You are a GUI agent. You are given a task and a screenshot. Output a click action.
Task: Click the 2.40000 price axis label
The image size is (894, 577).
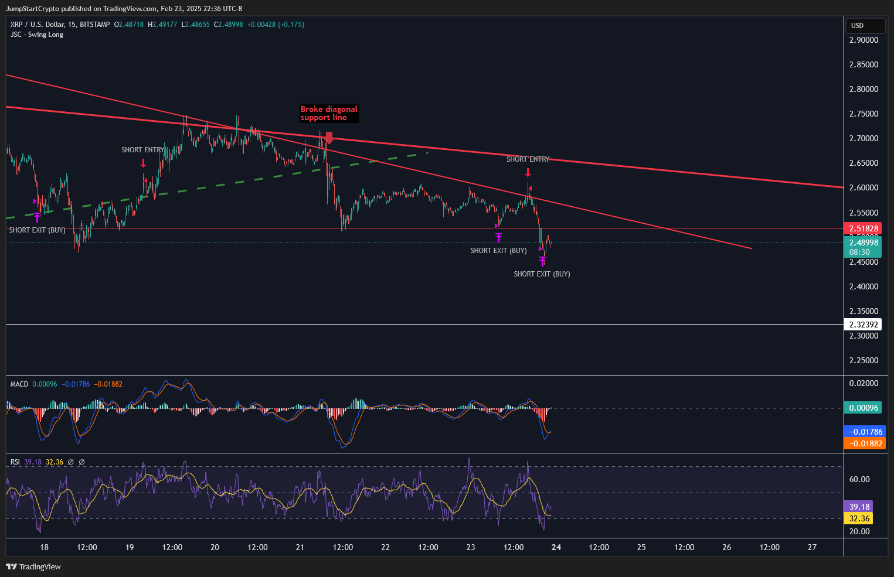864,286
